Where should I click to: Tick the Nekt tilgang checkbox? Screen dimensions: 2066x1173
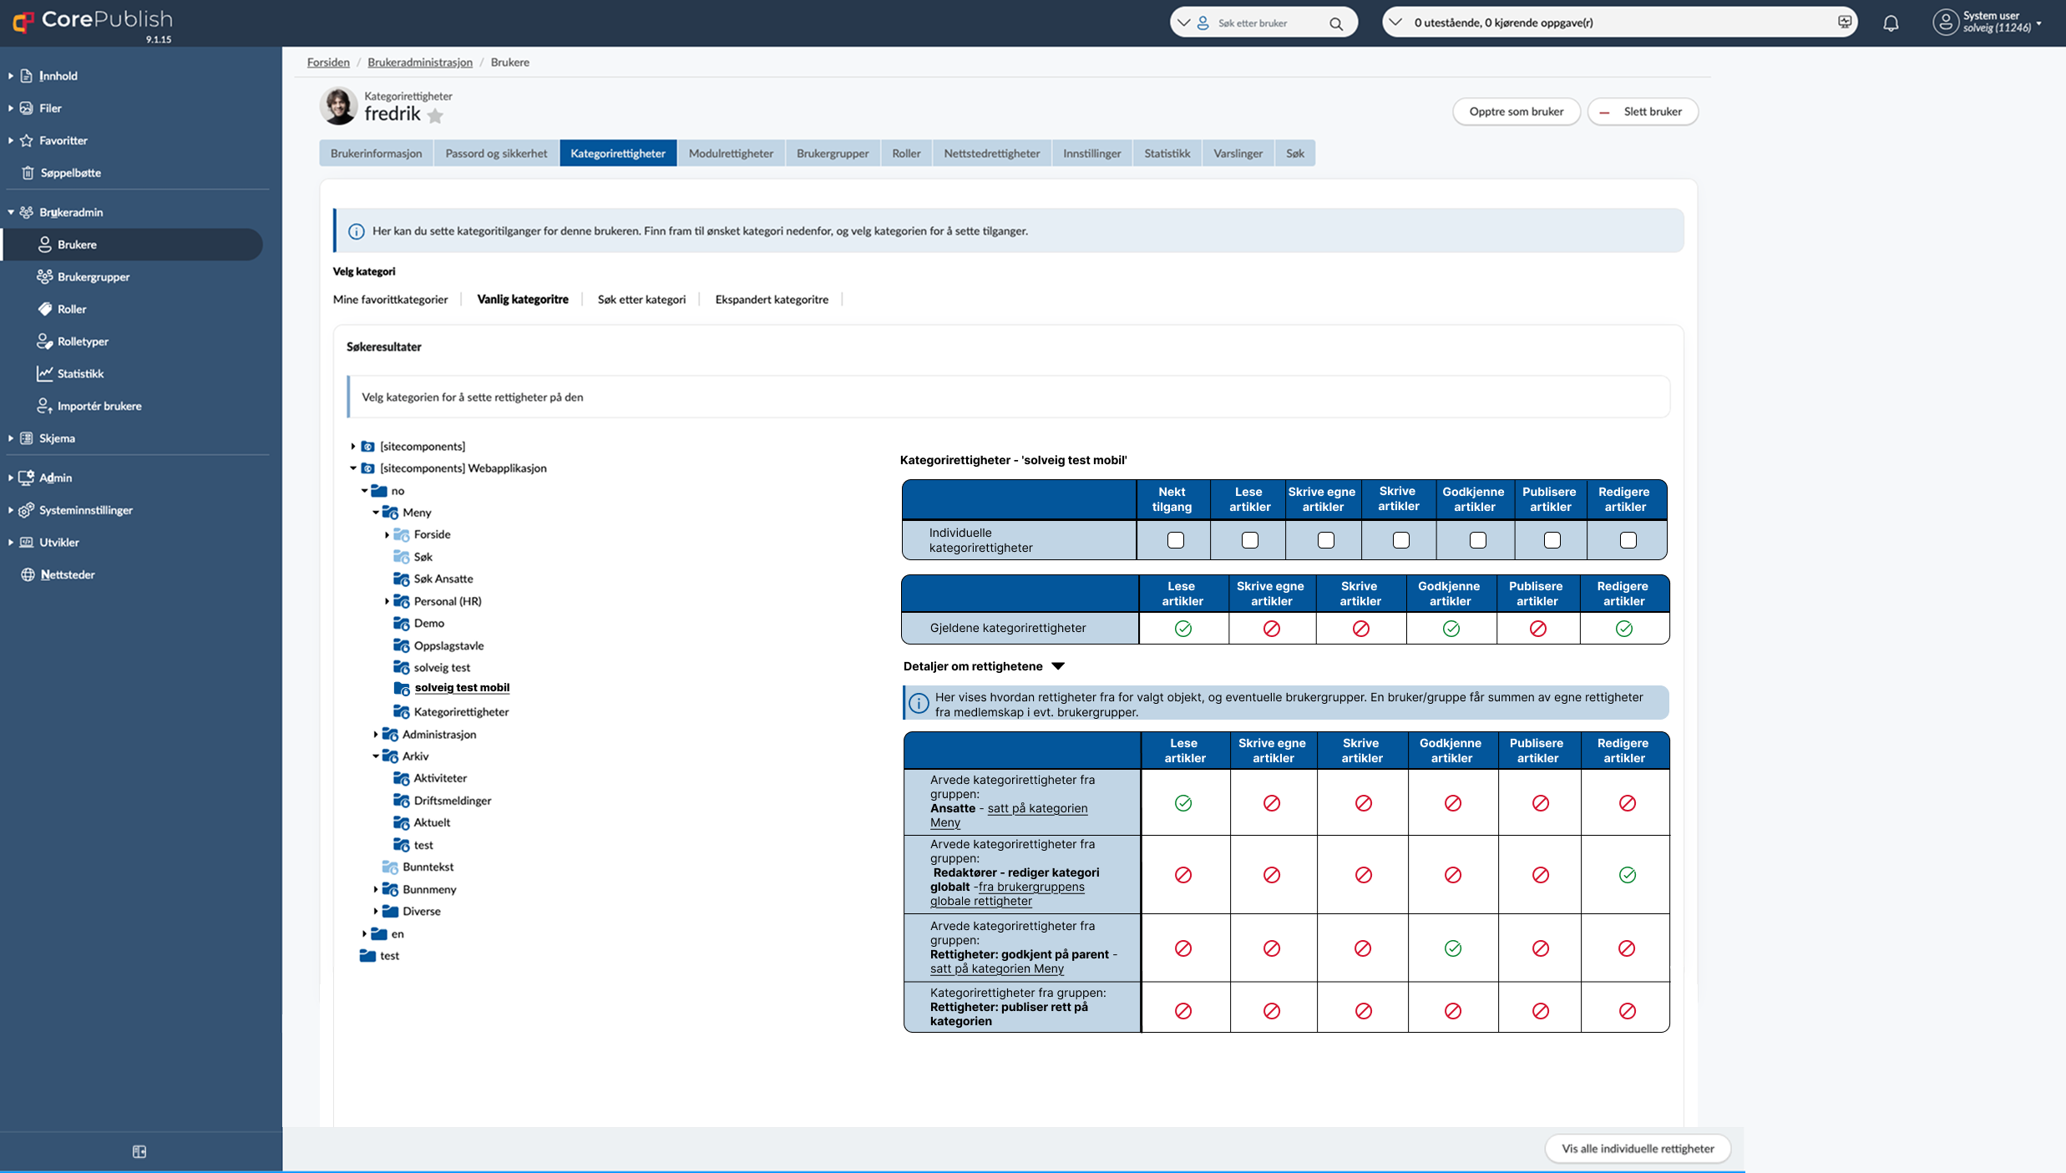(1175, 540)
